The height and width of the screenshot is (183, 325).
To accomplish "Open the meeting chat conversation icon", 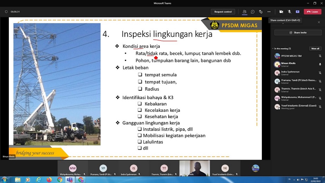I will (253, 12).
